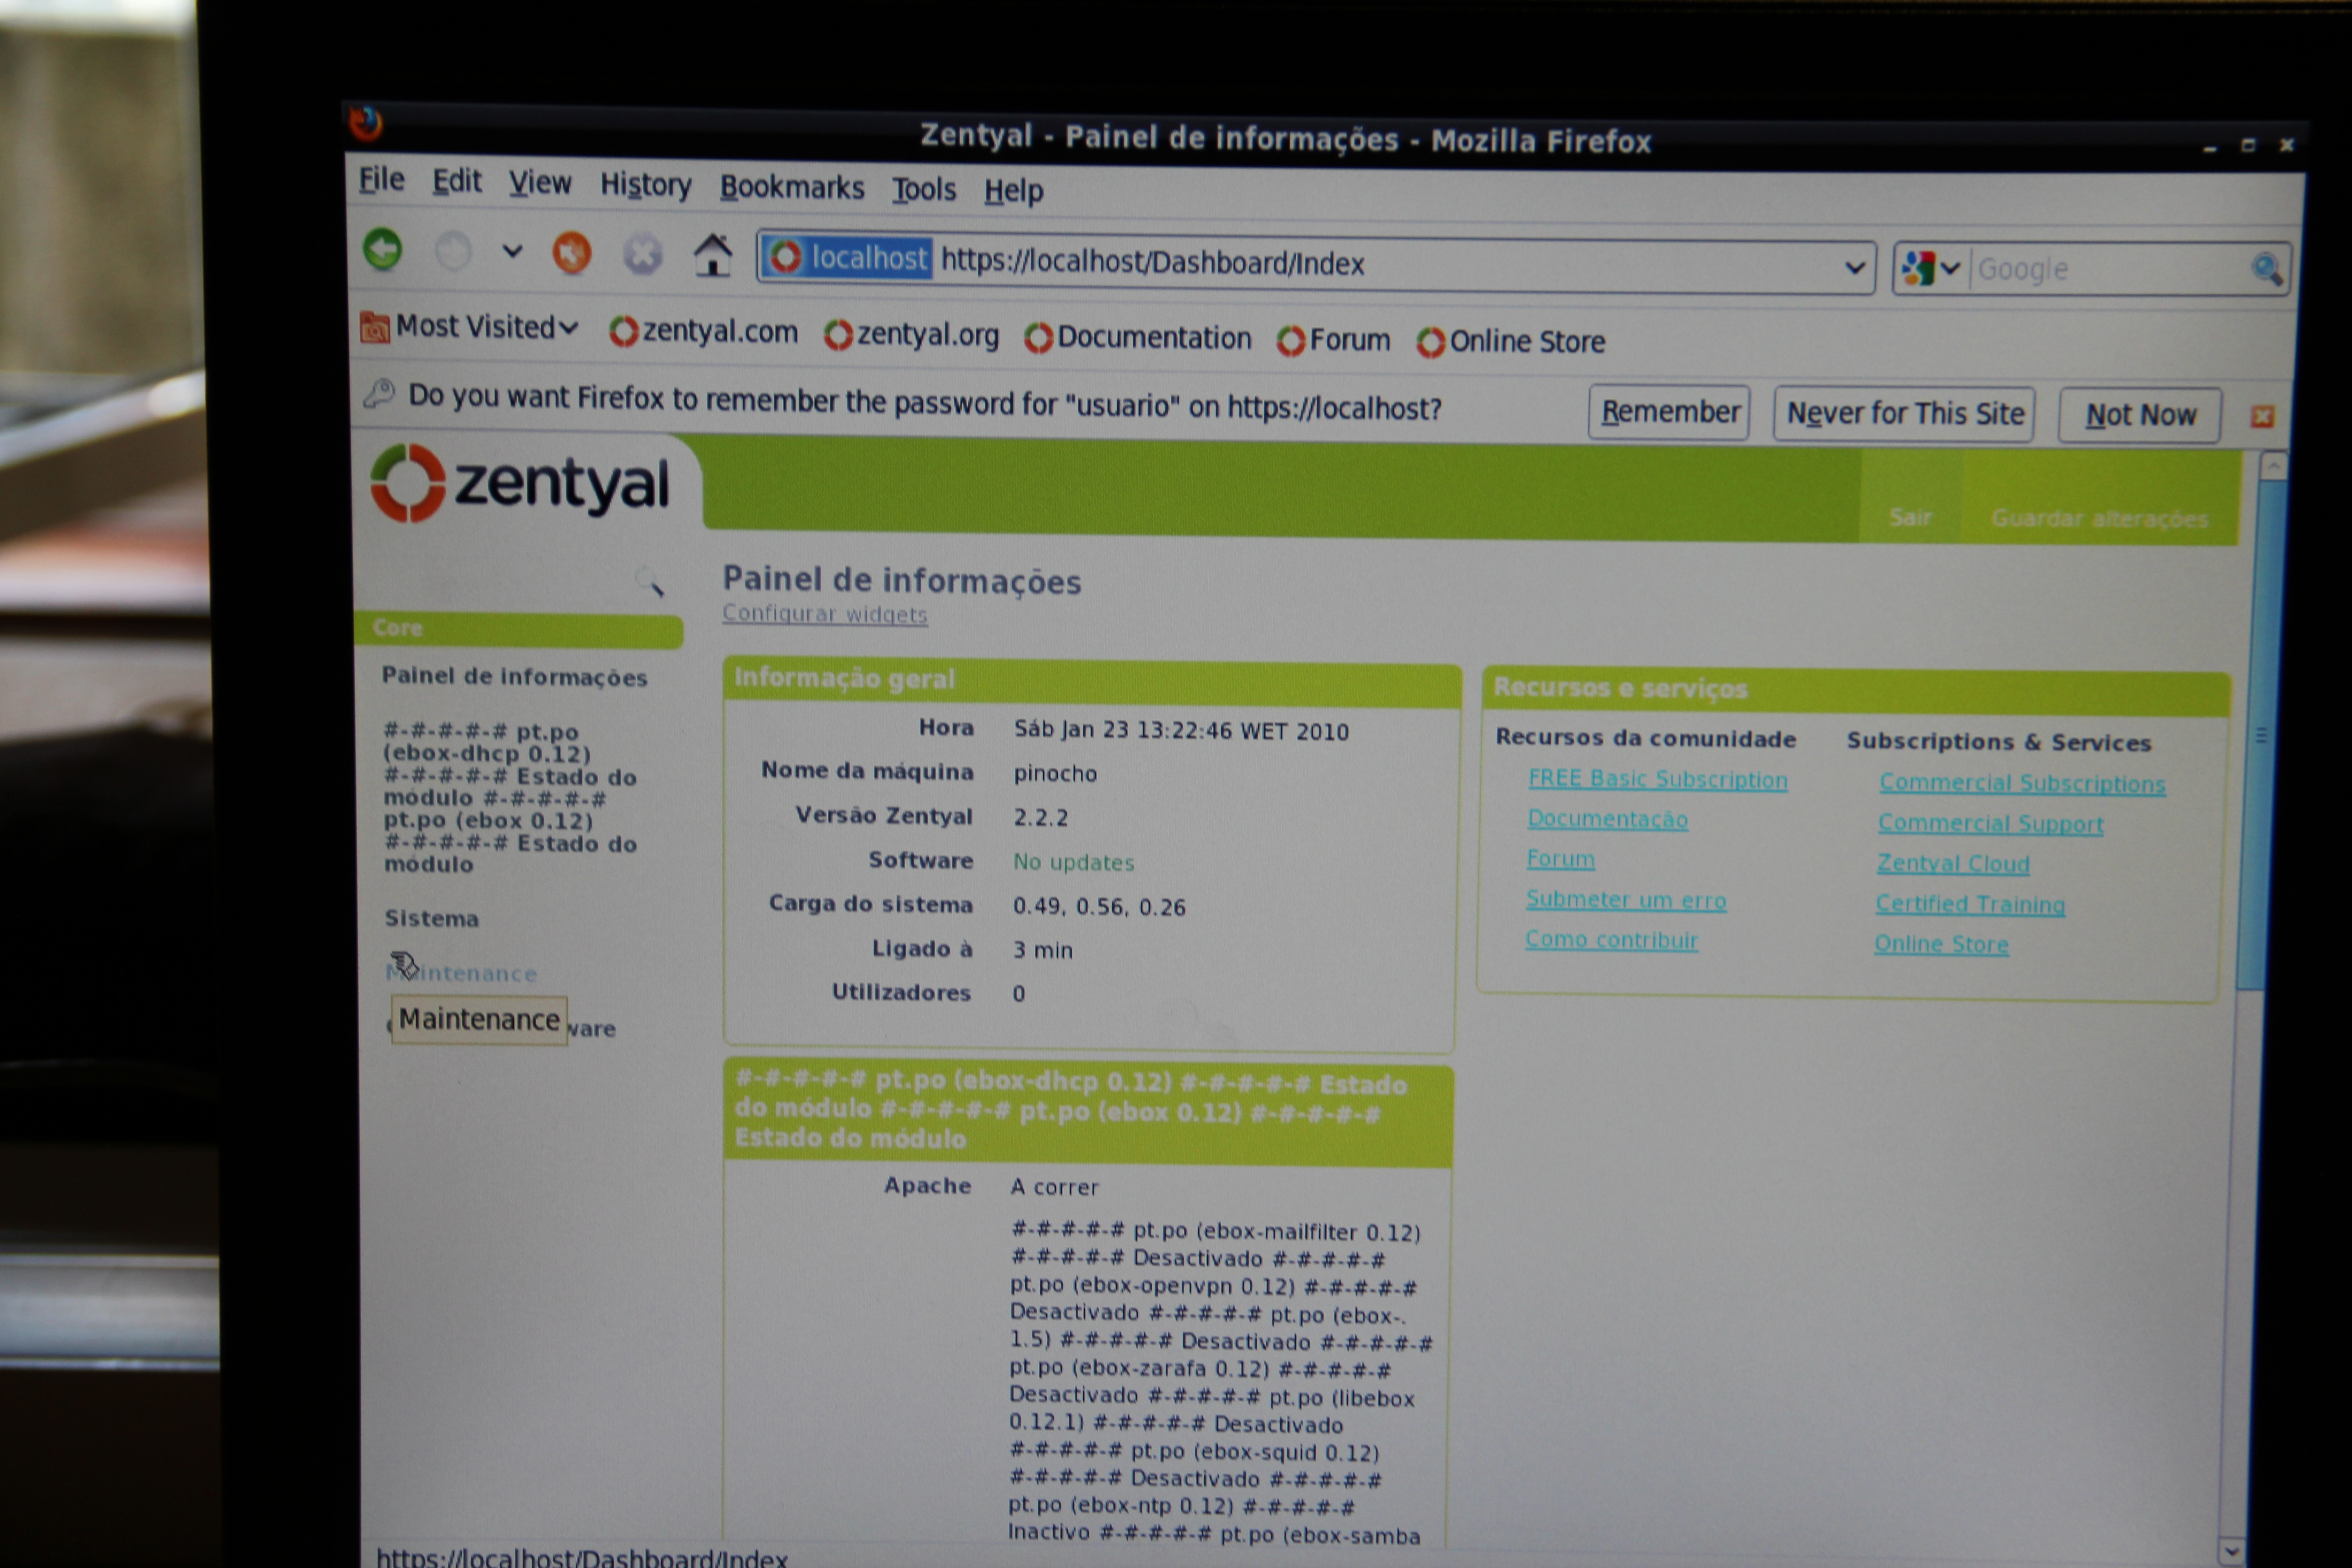2352x1568 pixels.
Task: Click the Zentyal logo
Action: coord(520,484)
